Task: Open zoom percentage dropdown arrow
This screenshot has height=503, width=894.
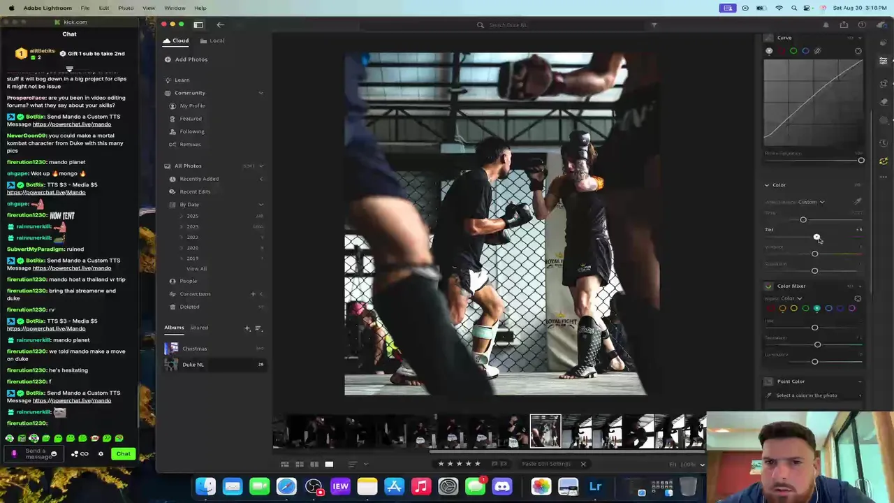Action: point(702,465)
